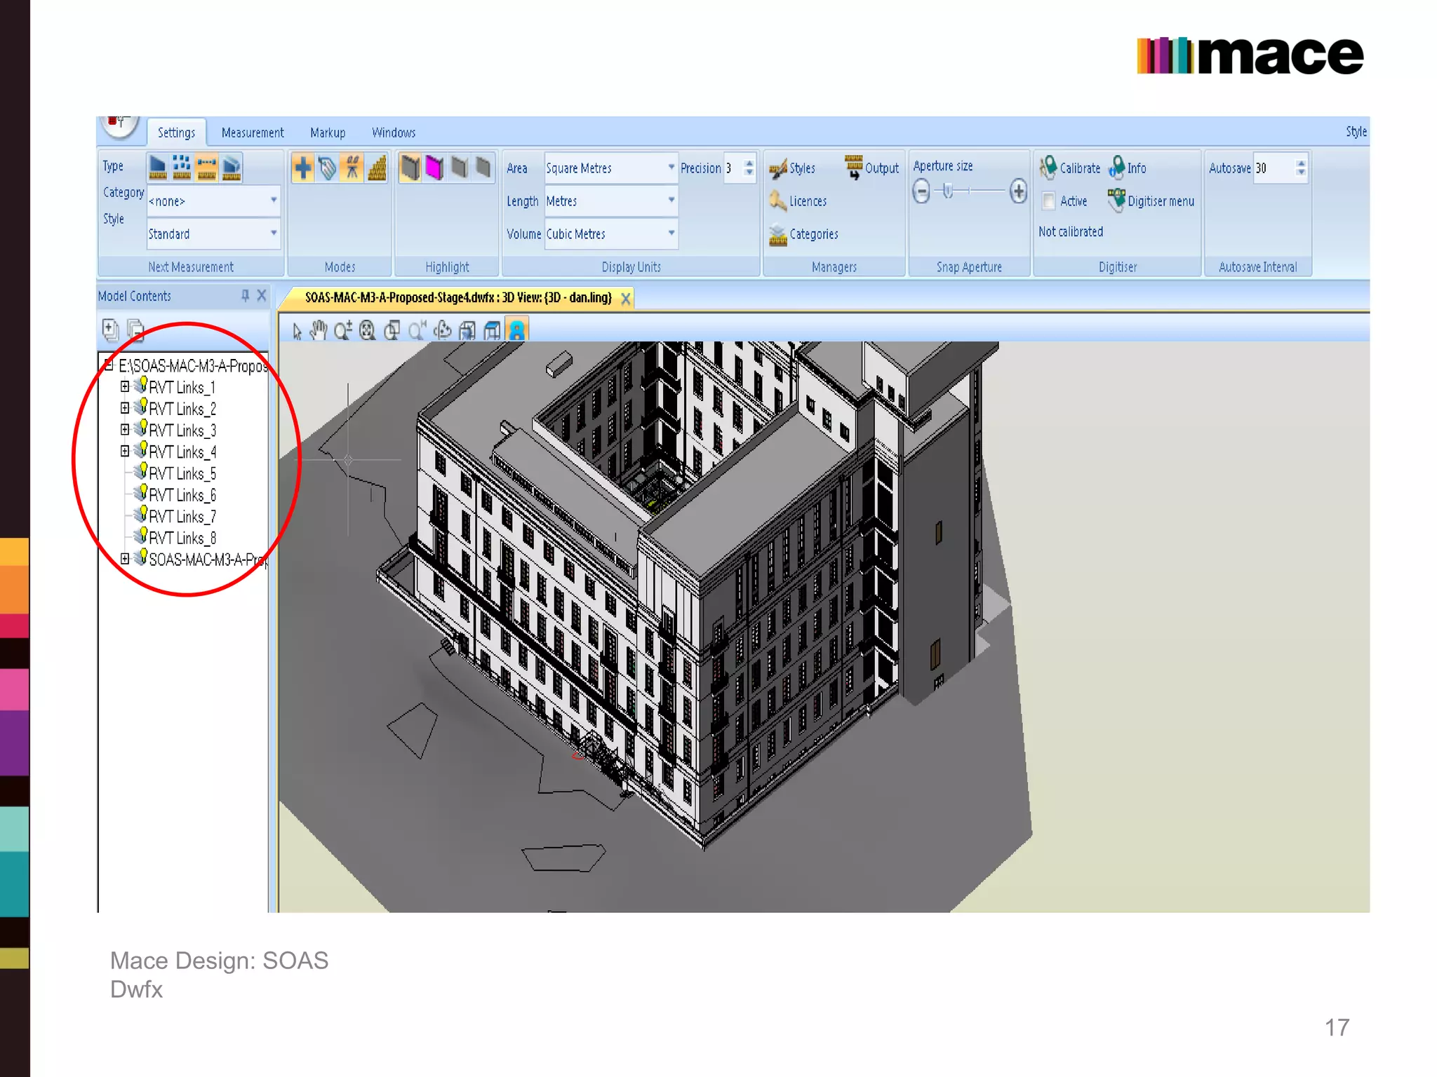Toggle the highlighted blue figure icon
The width and height of the screenshot is (1437, 1077).
(x=517, y=330)
